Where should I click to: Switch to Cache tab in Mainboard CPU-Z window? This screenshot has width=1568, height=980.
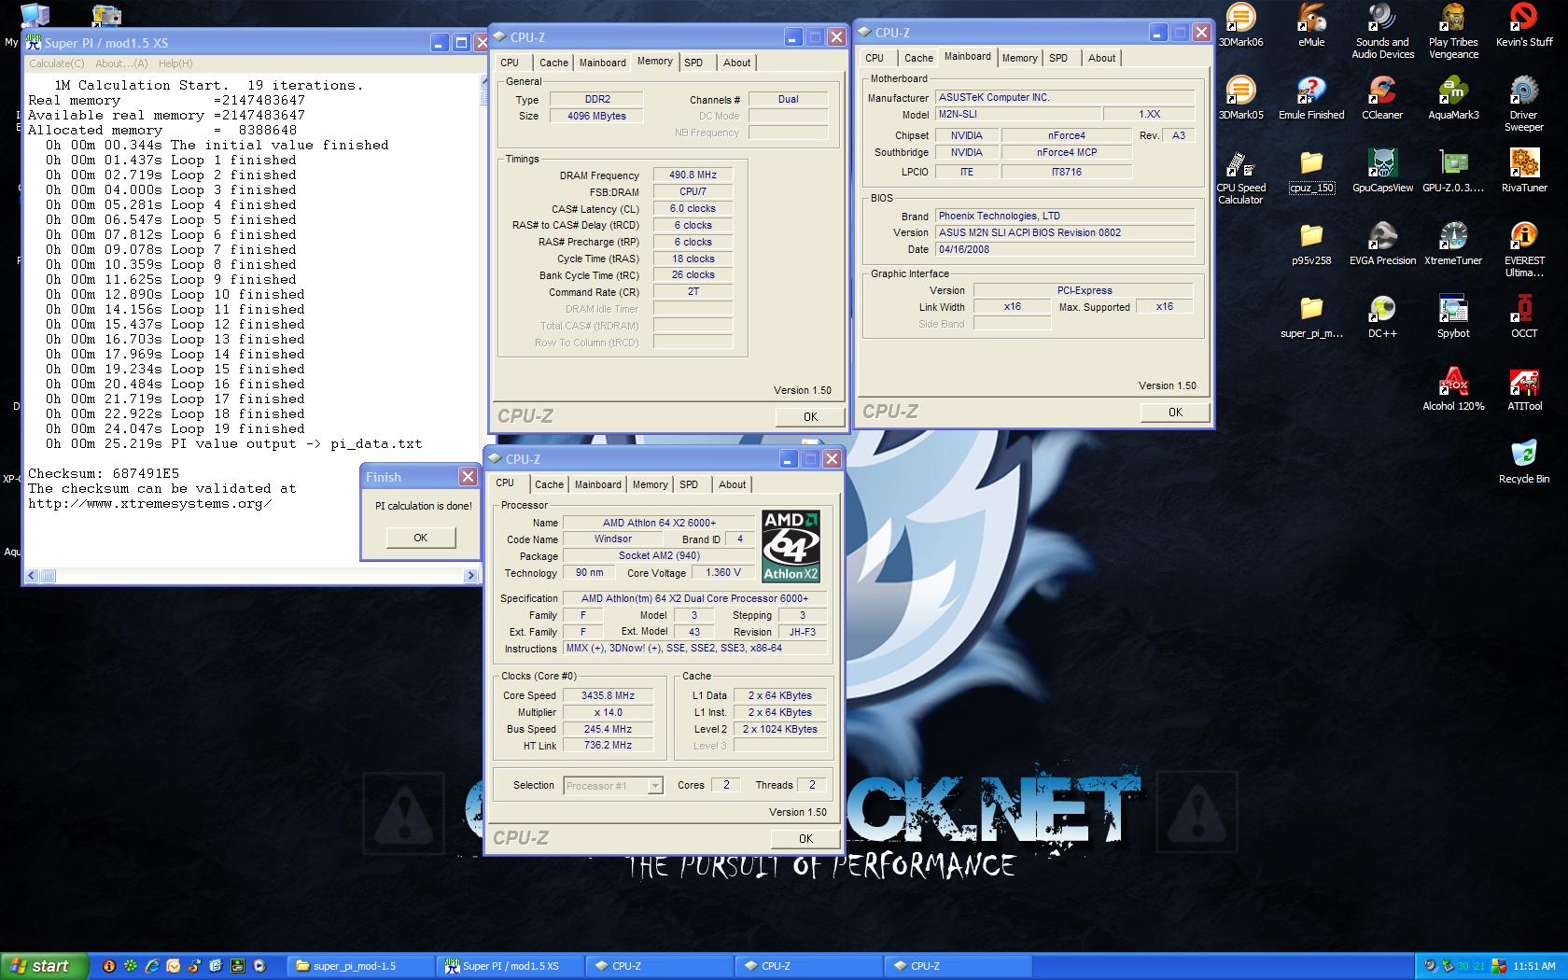918,58
